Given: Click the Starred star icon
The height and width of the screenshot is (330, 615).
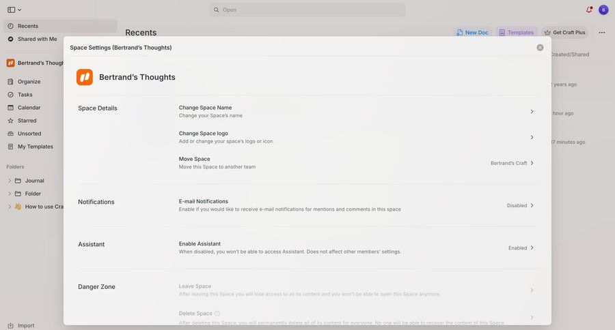Looking at the screenshot, I should tap(10, 121).
